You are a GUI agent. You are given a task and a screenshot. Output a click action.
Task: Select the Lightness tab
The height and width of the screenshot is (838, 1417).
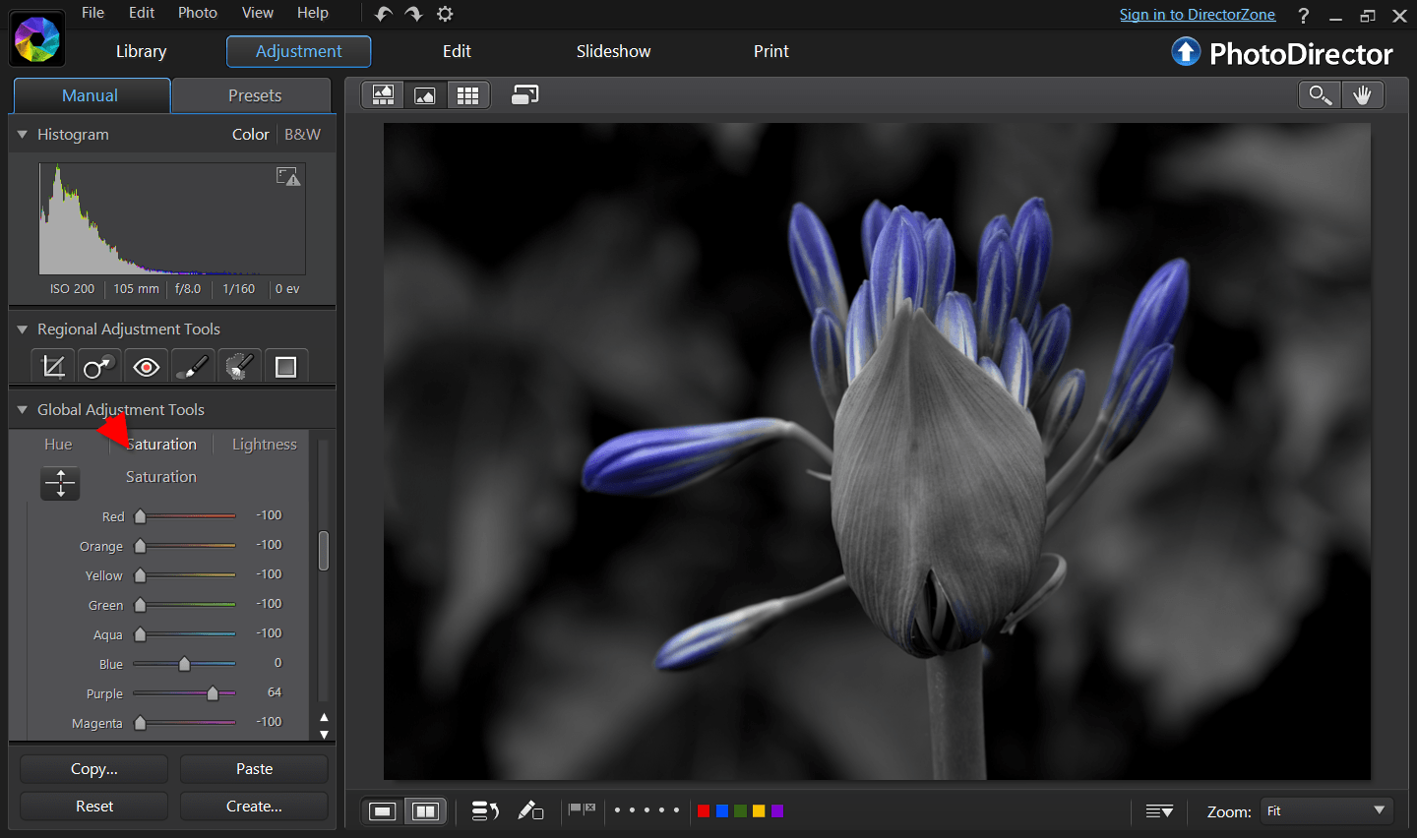click(264, 445)
